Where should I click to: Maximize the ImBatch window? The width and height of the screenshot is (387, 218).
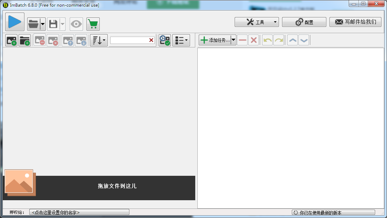click(363, 3)
